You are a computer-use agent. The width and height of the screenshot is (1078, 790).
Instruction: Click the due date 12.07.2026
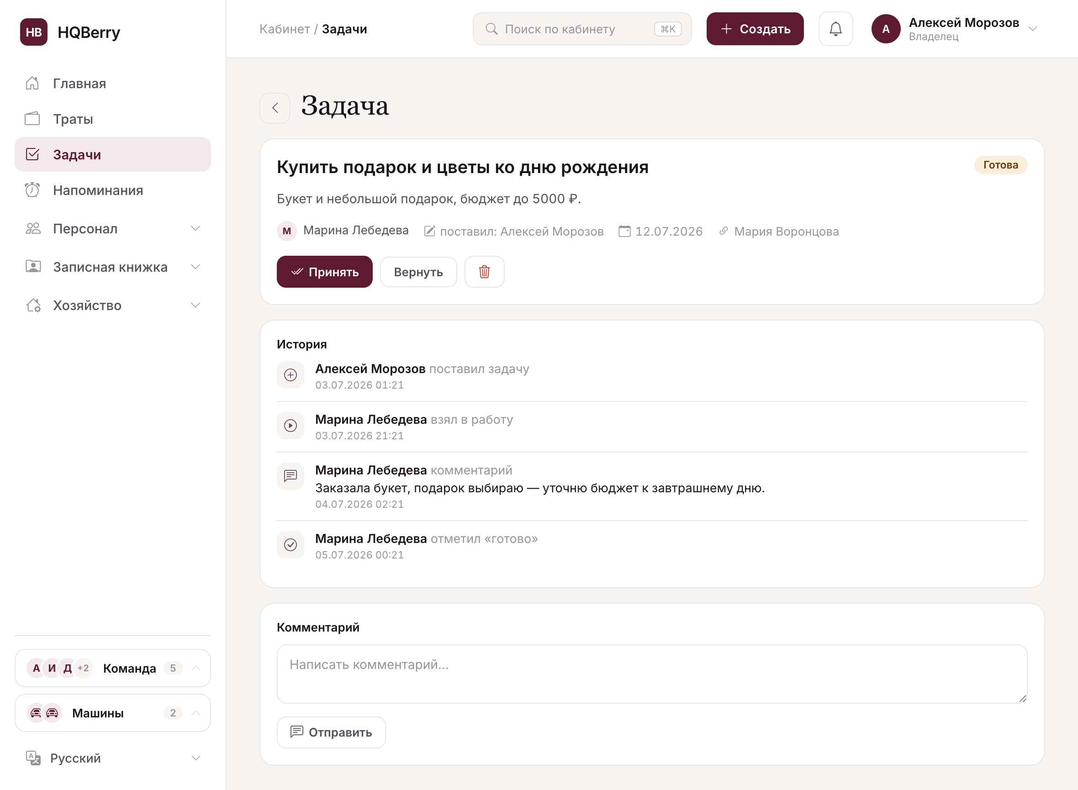point(669,232)
